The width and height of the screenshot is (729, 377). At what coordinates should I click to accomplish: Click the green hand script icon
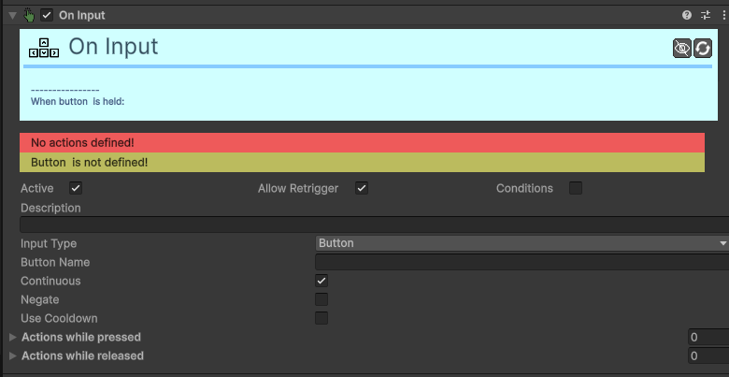tap(29, 15)
